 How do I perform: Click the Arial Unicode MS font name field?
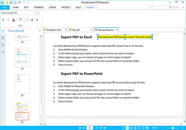pos(19,13)
